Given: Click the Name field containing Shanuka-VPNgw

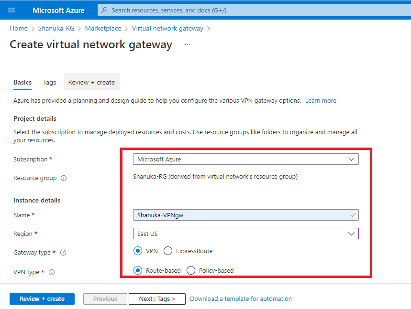Looking at the screenshot, I should point(245,215).
